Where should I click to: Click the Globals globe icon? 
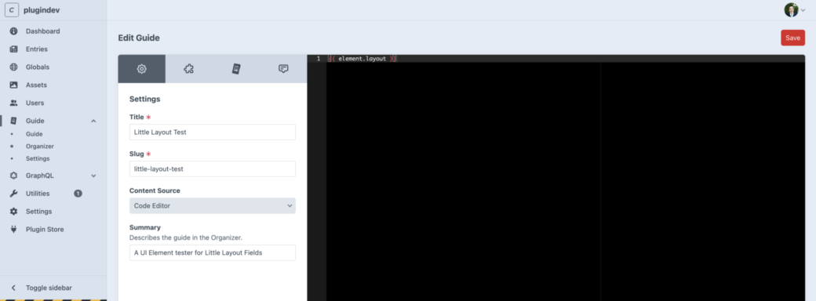pyautogui.click(x=13, y=67)
